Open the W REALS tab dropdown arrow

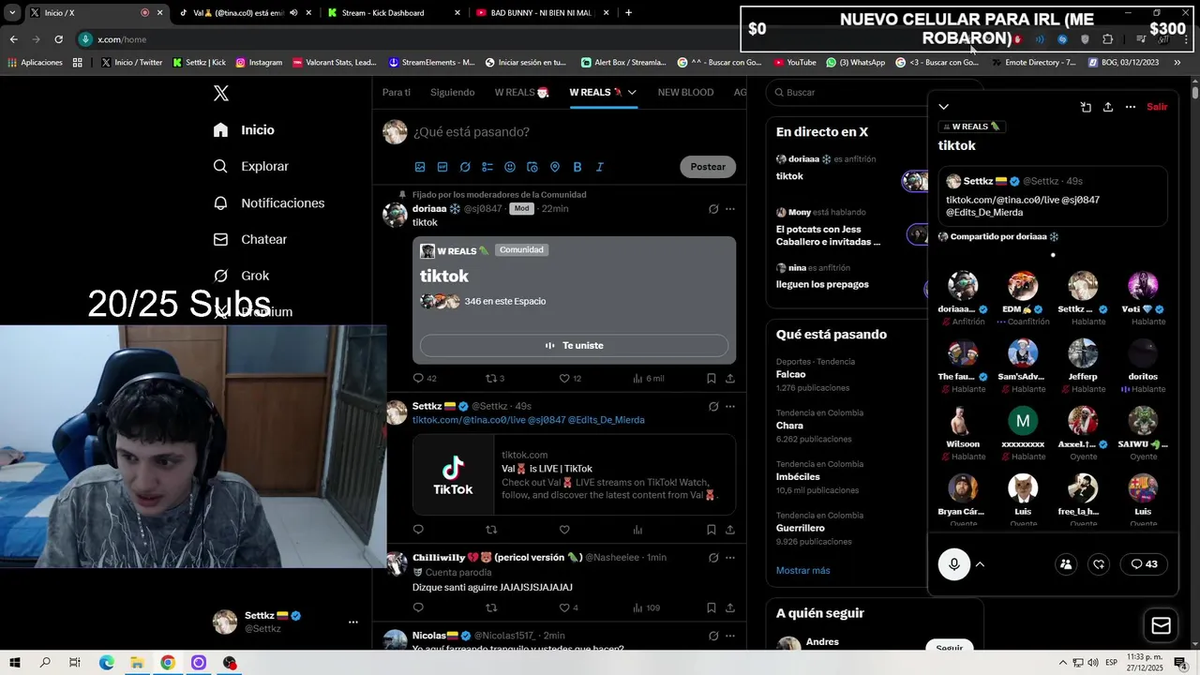coord(633,92)
